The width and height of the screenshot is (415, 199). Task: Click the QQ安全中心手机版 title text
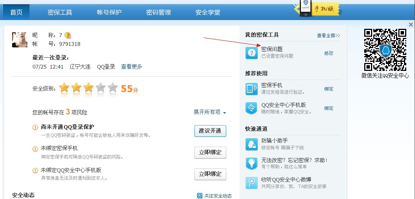pos(284,105)
